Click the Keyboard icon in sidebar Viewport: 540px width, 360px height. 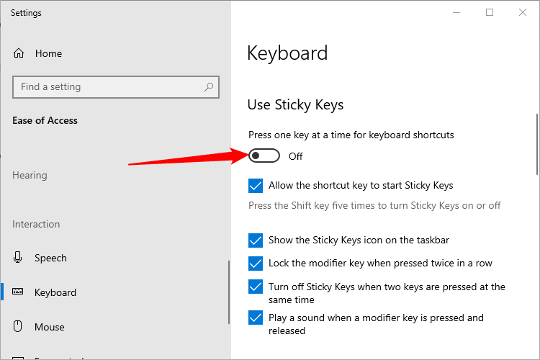(17, 292)
